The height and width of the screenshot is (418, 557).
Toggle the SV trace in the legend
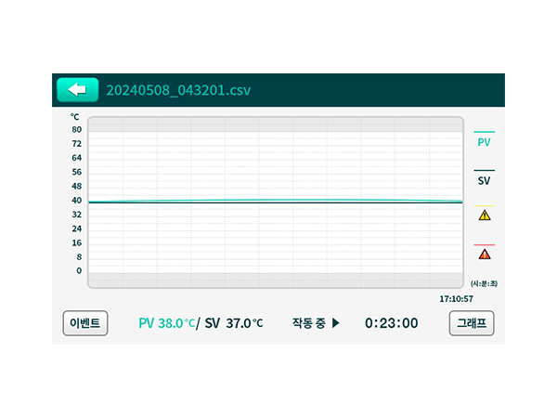[x=484, y=180]
